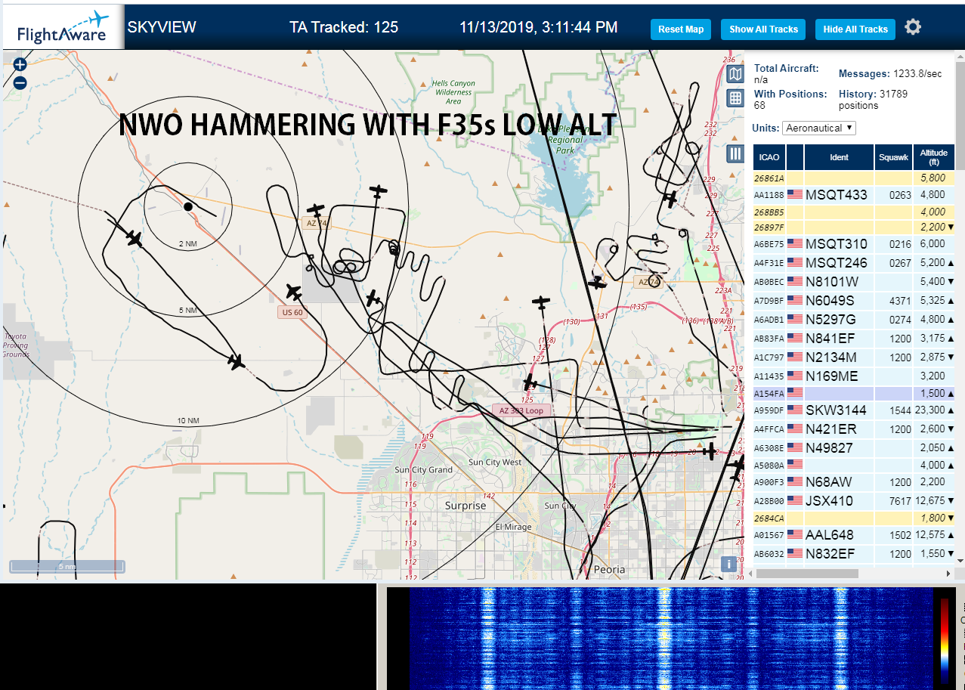This screenshot has height=690, width=965.
Task: Select the AAL648 ident
Action: click(830, 535)
